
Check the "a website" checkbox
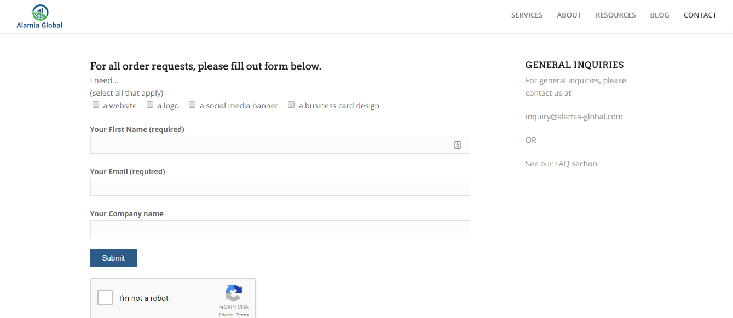pyautogui.click(x=96, y=105)
